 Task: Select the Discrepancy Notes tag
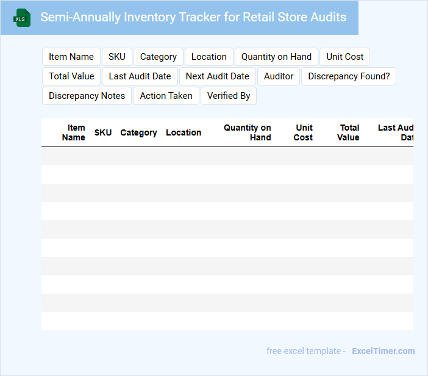pyautogui.click(x=87, y=96)
